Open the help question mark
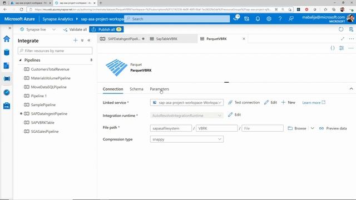 tap(280, 19)
